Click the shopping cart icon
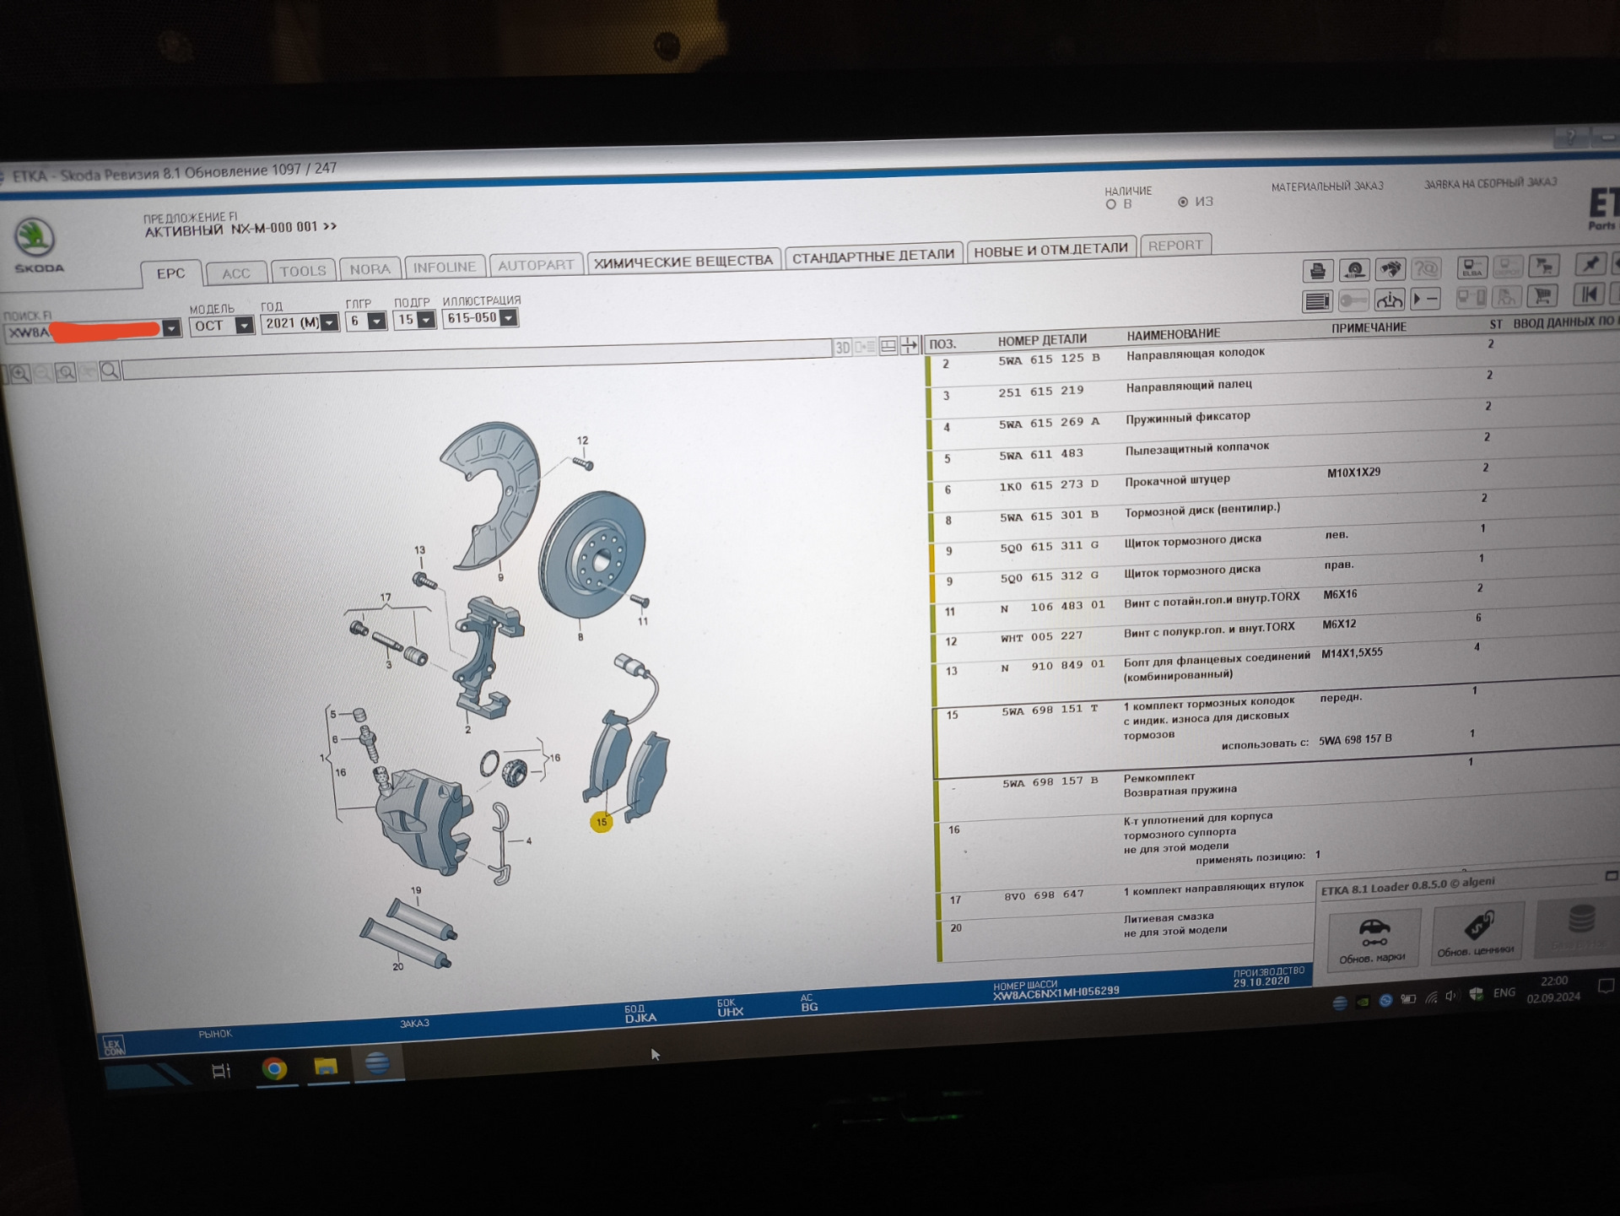 [x=1542, y=296]
